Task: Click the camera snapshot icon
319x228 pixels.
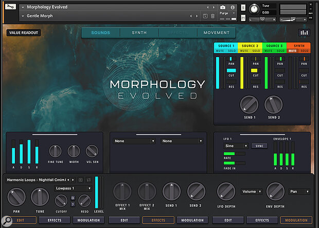Action: click(x=223, y=8)
